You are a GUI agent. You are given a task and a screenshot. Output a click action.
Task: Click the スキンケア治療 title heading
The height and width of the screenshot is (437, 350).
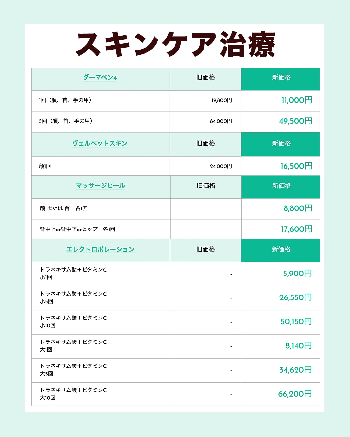[175, 45]
